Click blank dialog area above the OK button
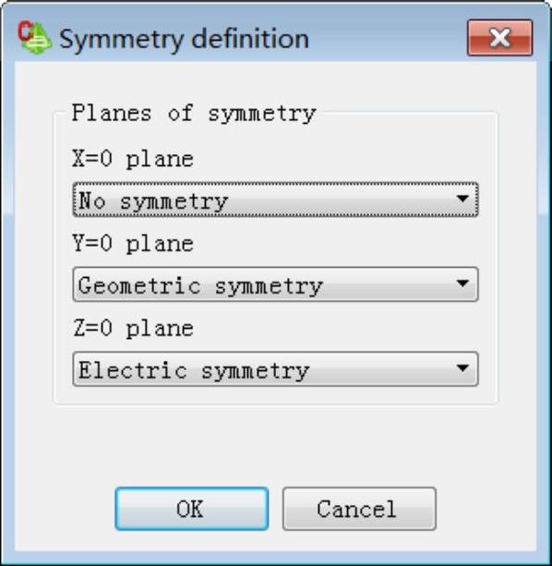 [x=276, y=446]
